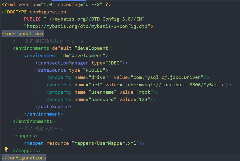Click the jdbc:mysql://localhost:3306/MyBatis value

pos(174,85)
